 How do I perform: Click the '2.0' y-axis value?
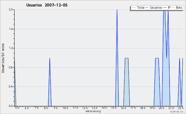click(x=11, y=10)
